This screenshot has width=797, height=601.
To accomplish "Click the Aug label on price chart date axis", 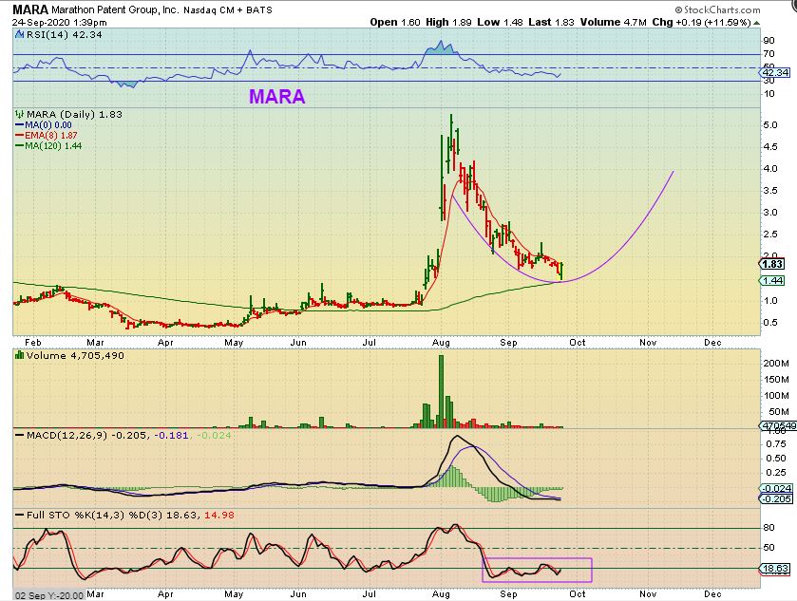I will click(441, 343).
